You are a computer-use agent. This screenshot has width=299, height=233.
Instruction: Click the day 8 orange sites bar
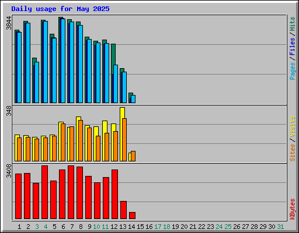[x=81, y=140]
